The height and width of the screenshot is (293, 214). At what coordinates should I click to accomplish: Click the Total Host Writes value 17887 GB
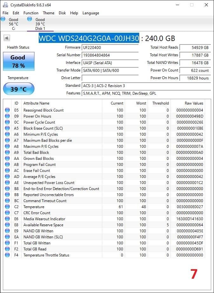coord(195,55)
